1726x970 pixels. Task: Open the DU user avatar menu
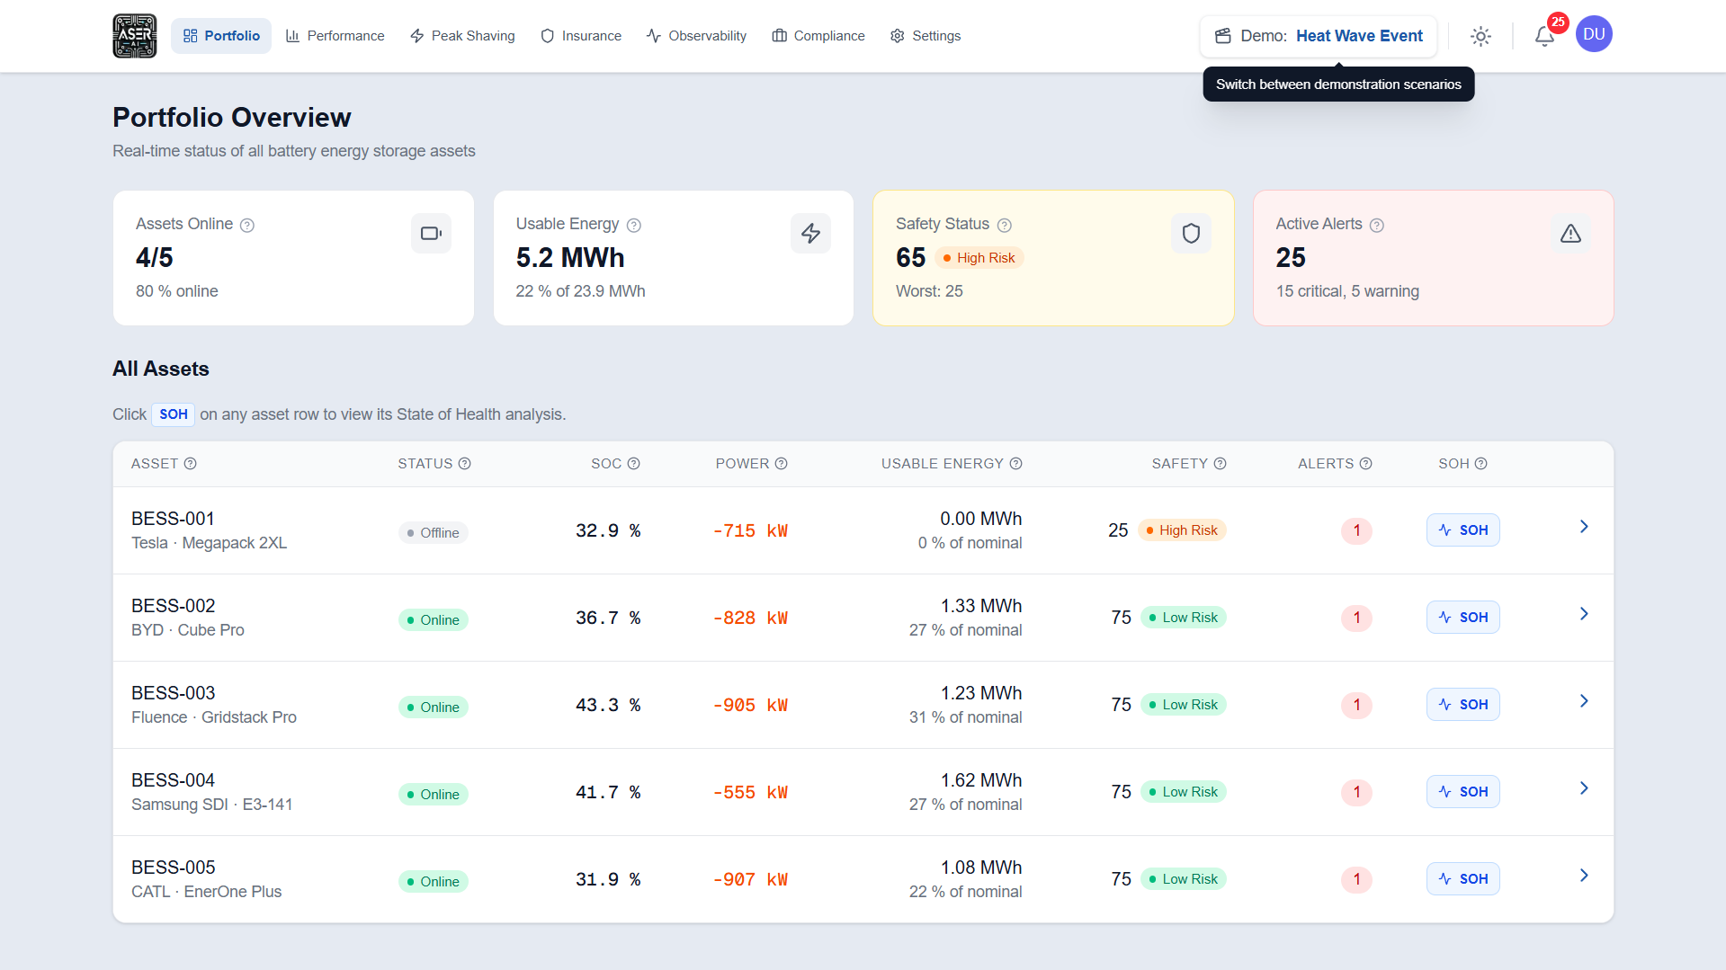click(x=1594, y=34)
